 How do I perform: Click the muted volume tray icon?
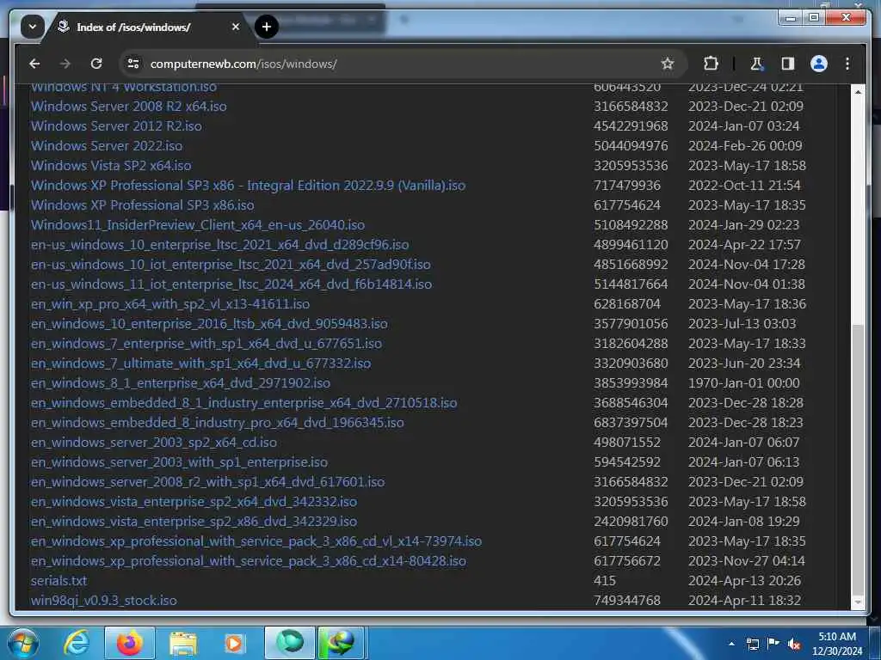click(x=794, y=645)
